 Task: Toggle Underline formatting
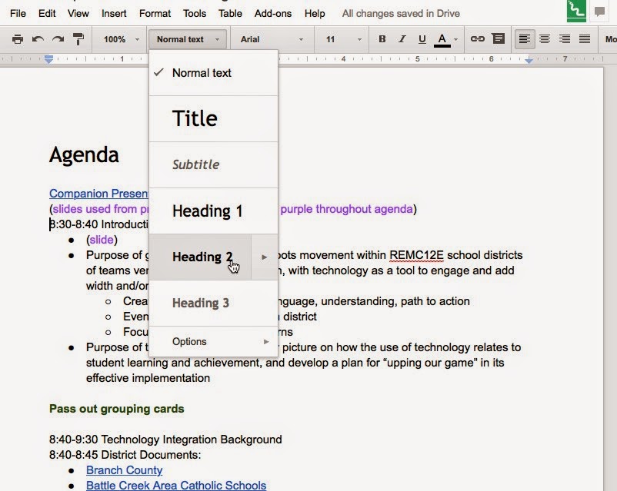click(x=422, y=39)
